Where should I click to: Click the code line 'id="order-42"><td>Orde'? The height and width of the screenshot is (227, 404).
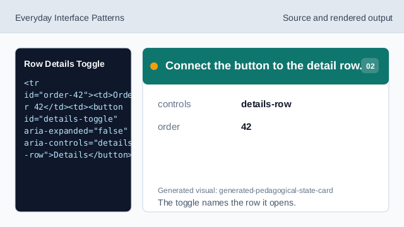tap(78, 95)
